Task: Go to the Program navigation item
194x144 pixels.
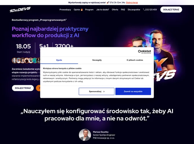Action: (x=89, y=10)
